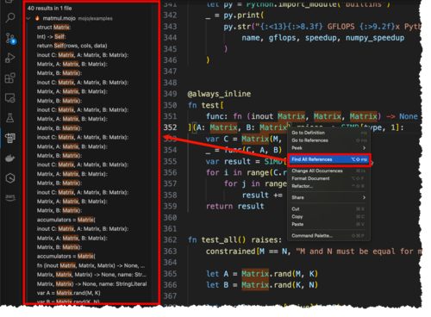
Task: Open the References view icon in activity bar
Action: click(10, 138)
